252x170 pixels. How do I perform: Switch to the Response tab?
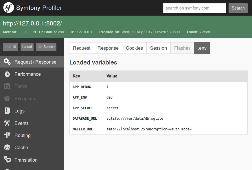click(108, 48)
